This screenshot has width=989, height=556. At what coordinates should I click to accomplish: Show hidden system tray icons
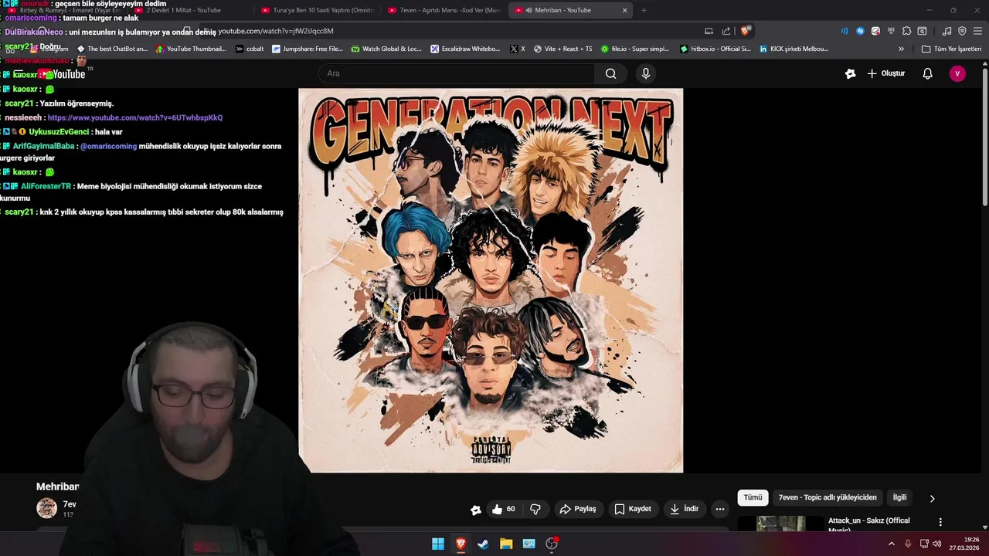892,544
